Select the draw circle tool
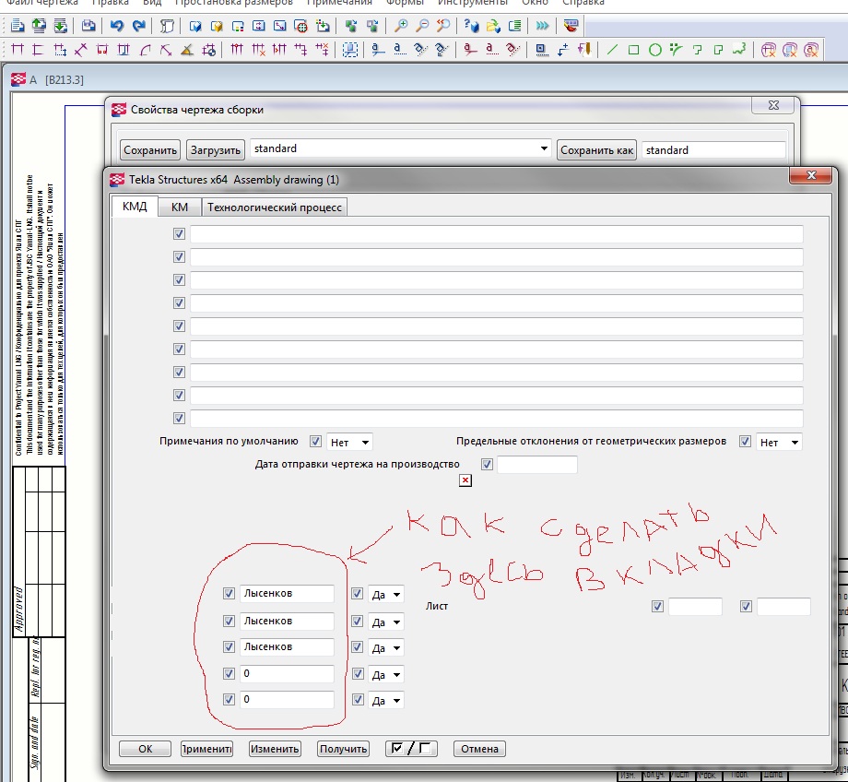Viewport: 848px width, 782px height. coord(655,50)
